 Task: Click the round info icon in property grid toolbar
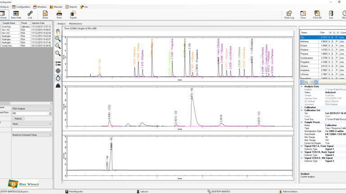click(316, 82)
